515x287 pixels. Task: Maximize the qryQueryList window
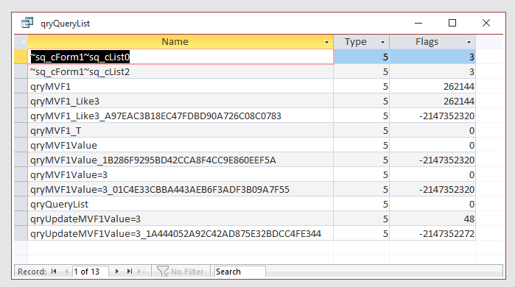[x=452, y=23]
